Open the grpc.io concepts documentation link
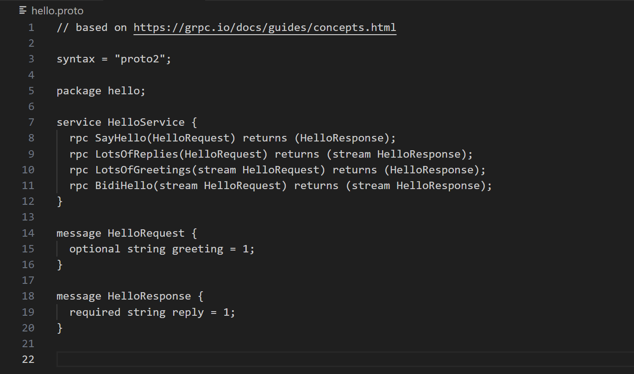 (x=264, y=27)
